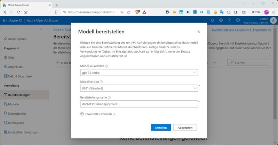Click the feedback smiley icon

pyautogui.click(x=238, y=20)
